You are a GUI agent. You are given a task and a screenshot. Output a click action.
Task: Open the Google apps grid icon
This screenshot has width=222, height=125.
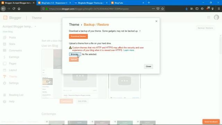coord(209,17)
